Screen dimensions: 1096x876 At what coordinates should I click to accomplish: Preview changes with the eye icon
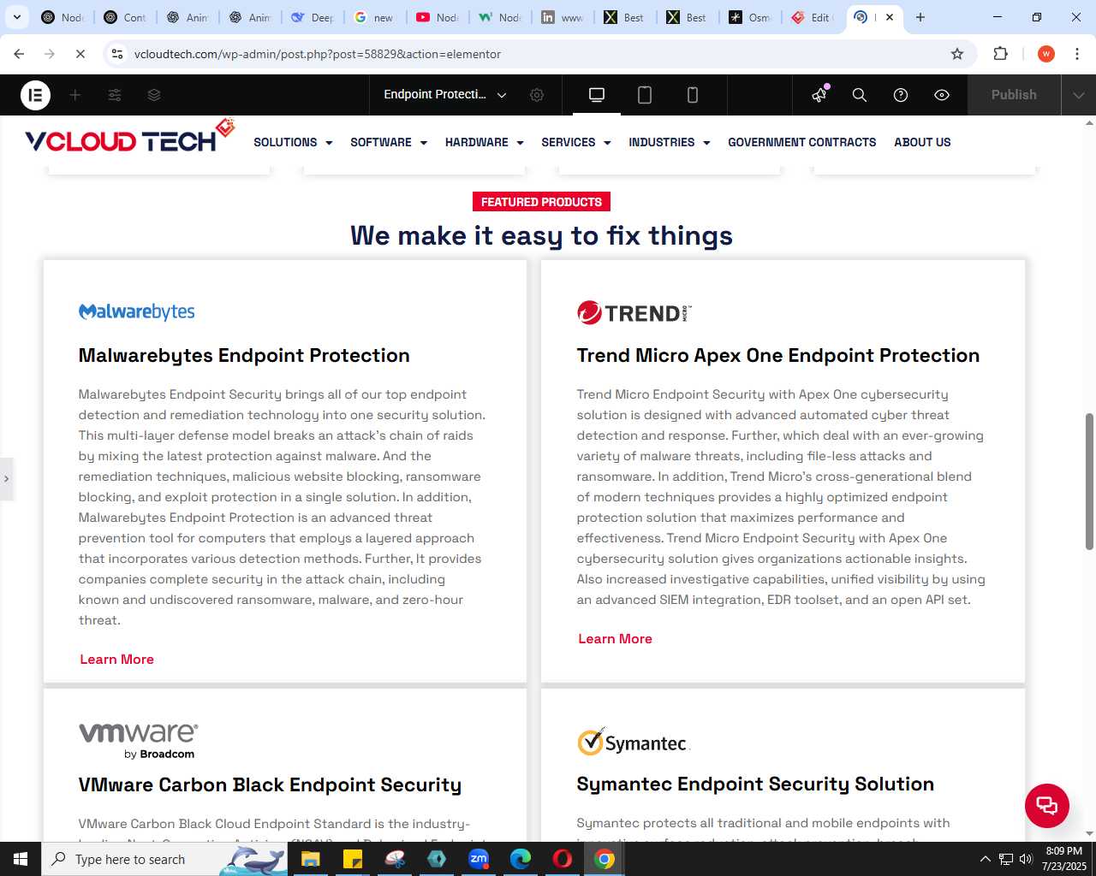coord(942,95)
